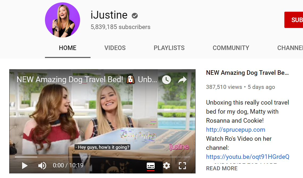Open the iJustine channel avatar
This screenshot has width=303, height=178.
[63, 20]
